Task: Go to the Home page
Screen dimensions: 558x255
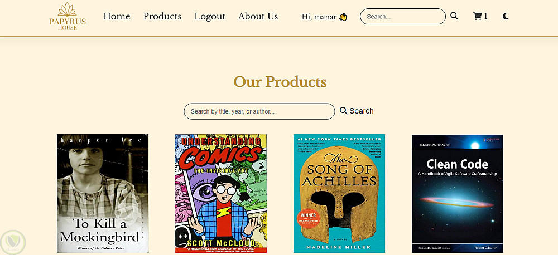Action: [x=117, y=16]
